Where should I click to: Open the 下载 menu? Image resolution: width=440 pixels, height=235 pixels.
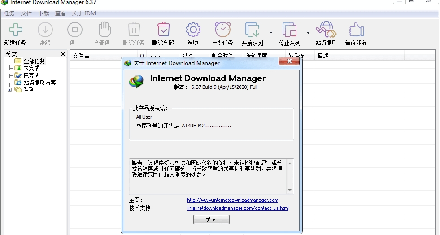[x=44, y=13]
